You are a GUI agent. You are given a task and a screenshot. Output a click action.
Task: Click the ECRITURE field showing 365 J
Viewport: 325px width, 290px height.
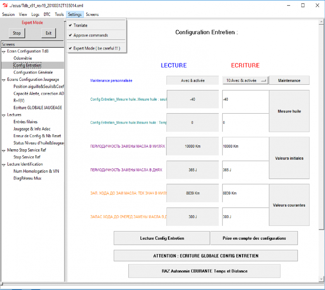[x=245, y=170]
